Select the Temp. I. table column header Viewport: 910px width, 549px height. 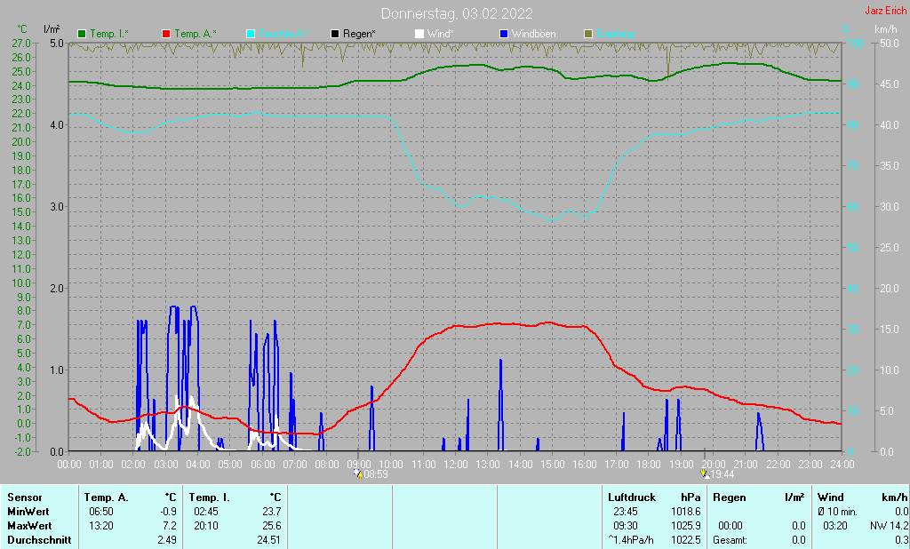208,497
